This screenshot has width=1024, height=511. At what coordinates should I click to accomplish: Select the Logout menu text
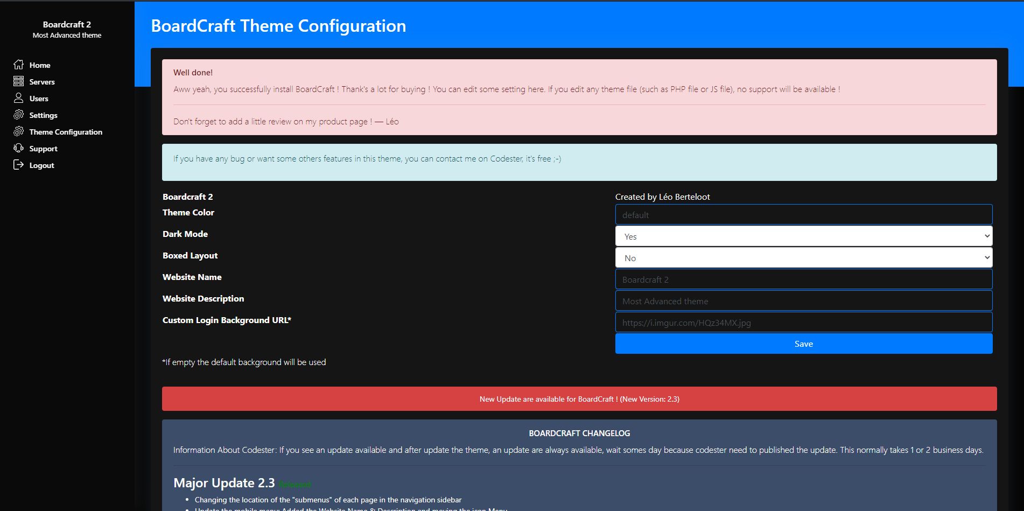pos(41,165)
